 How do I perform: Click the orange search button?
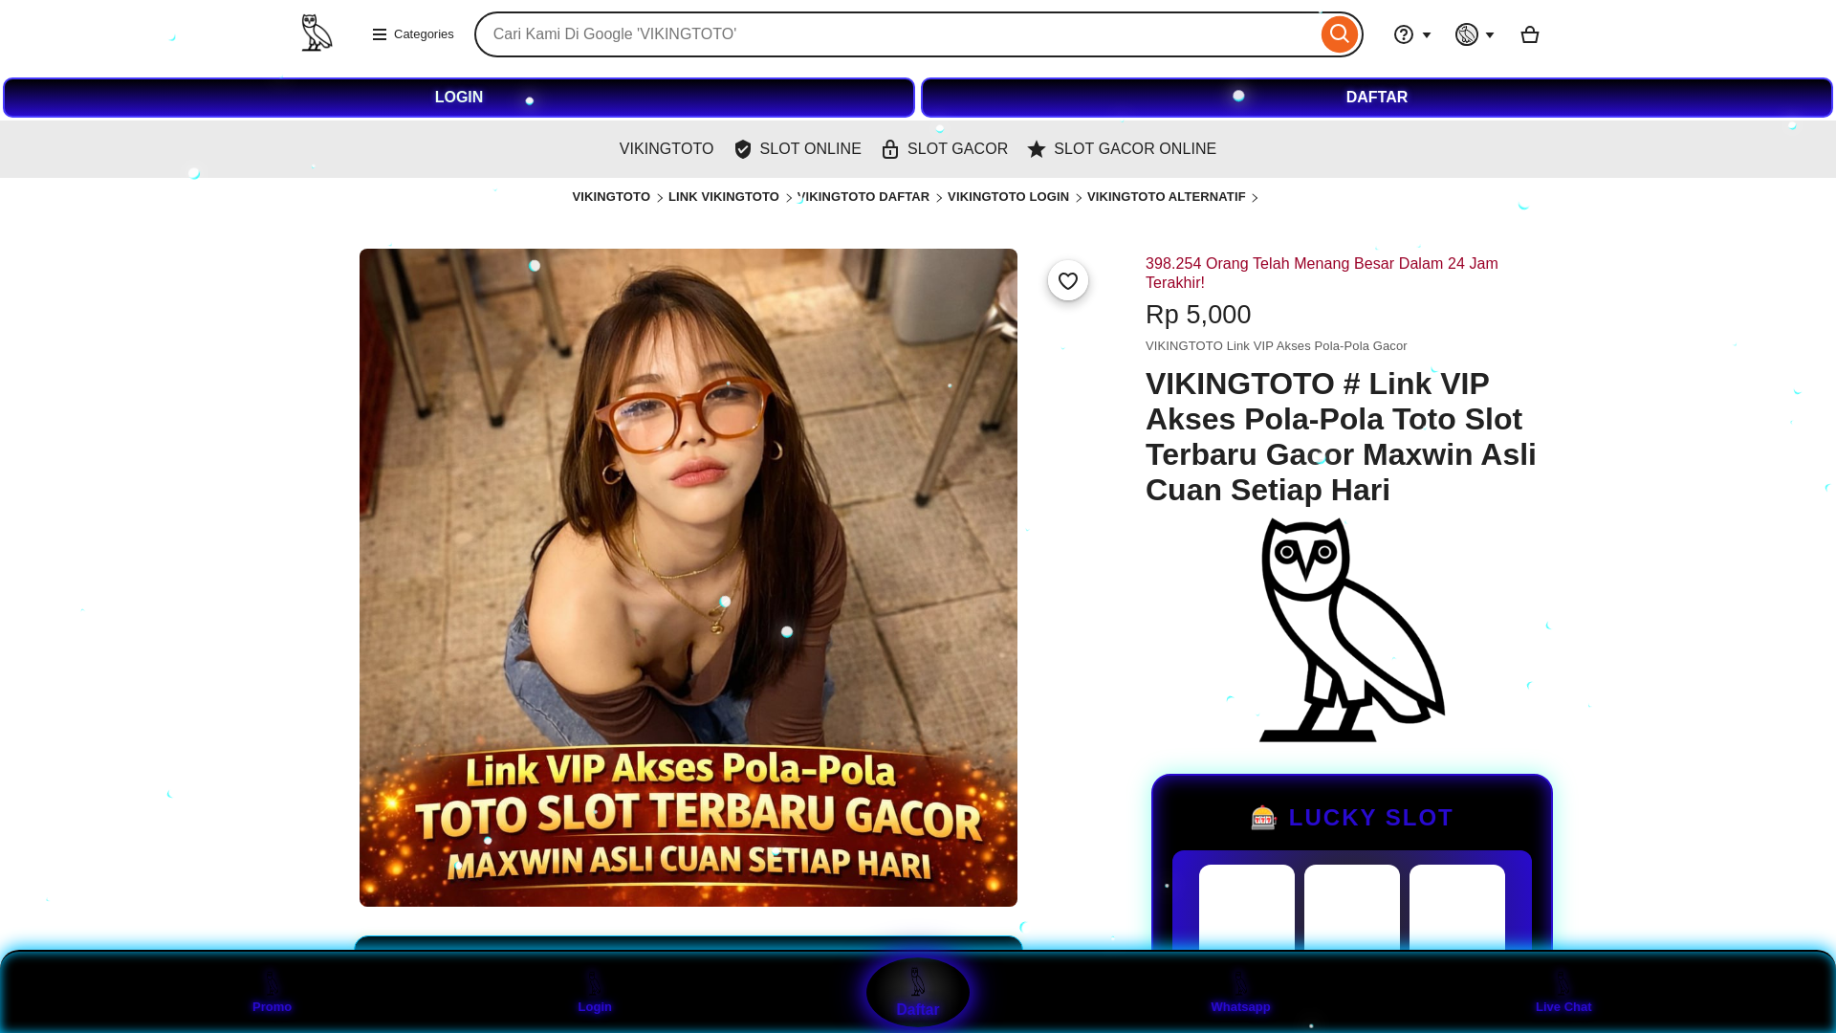click(1339, 34)
